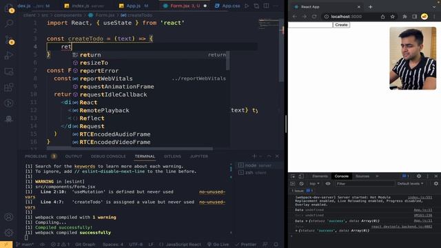The width and height of the screenshot is (441, 248).
Task: Open the Manage gear in VS Code
Action: (9, 233)
